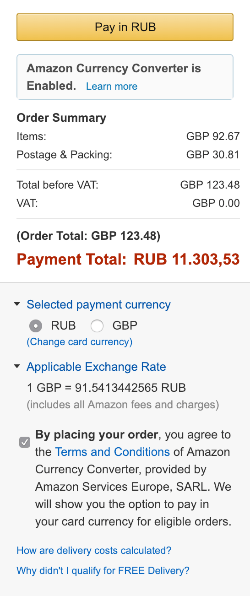The width and height of the screenshot is (250, 596).
Task: Collapse the Selected payment currency triangle arrow
Action: coord(17,304)
